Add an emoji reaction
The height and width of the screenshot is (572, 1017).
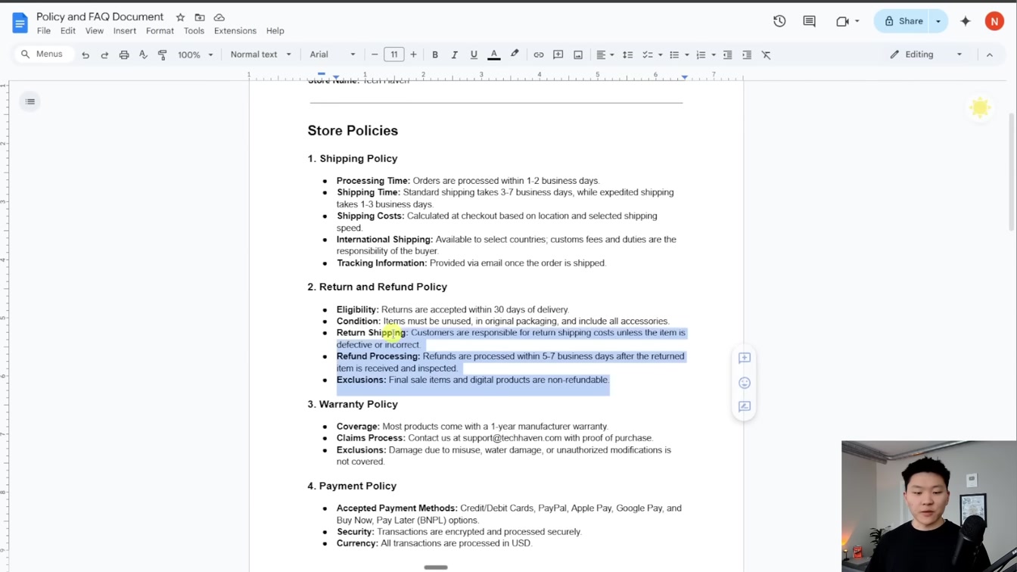pyautogui.click(x=745, y=382)
